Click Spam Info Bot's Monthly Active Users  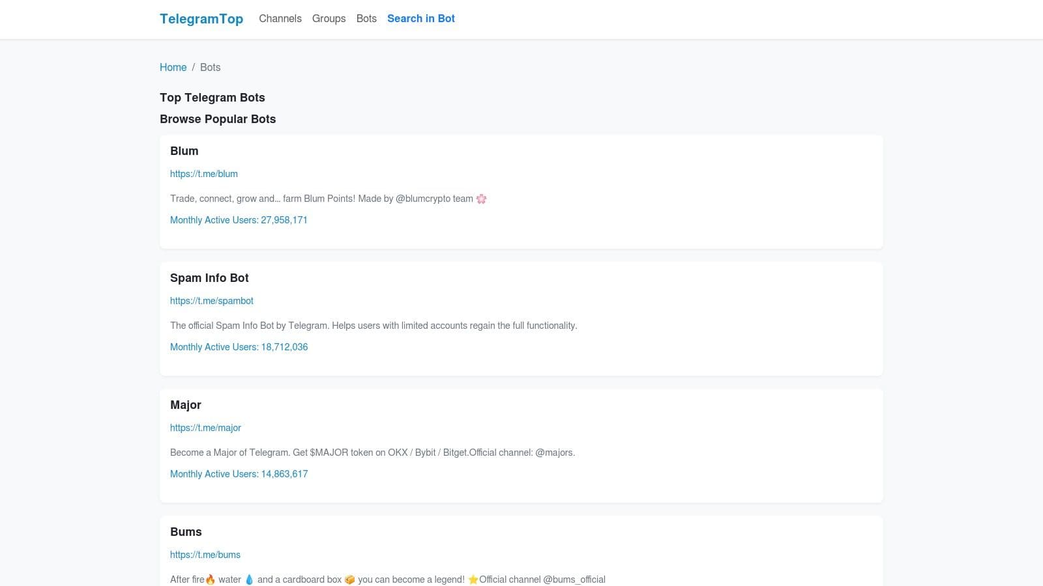(239, 347)
